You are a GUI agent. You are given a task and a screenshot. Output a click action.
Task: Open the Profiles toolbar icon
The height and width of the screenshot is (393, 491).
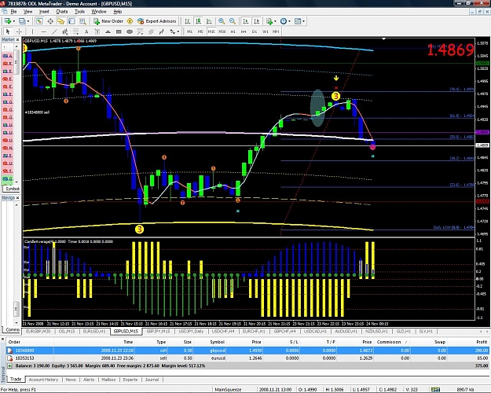(x=22, y=21)
